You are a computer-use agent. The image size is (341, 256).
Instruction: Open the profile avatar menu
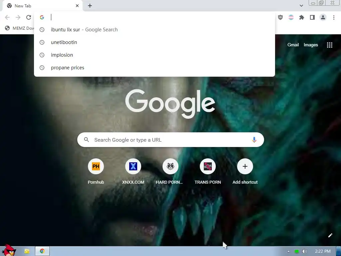pos(323,17)
